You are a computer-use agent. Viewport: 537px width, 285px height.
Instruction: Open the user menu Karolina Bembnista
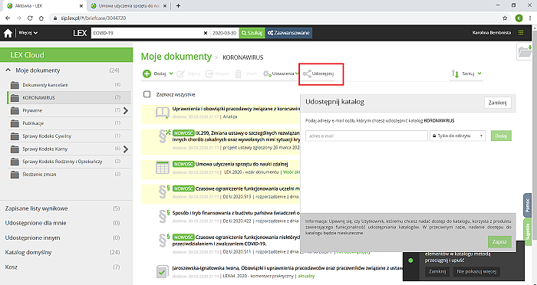tap(492, 33)
